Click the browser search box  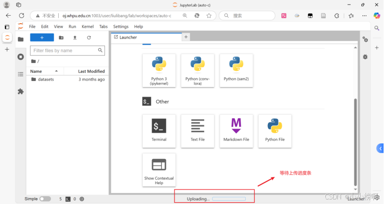247,16
